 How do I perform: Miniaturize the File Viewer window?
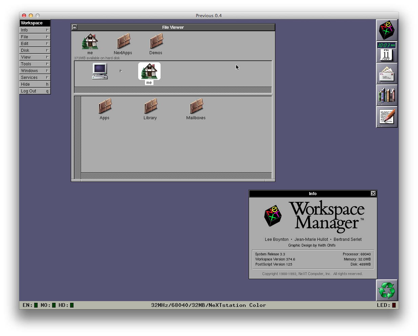(75, 27)
